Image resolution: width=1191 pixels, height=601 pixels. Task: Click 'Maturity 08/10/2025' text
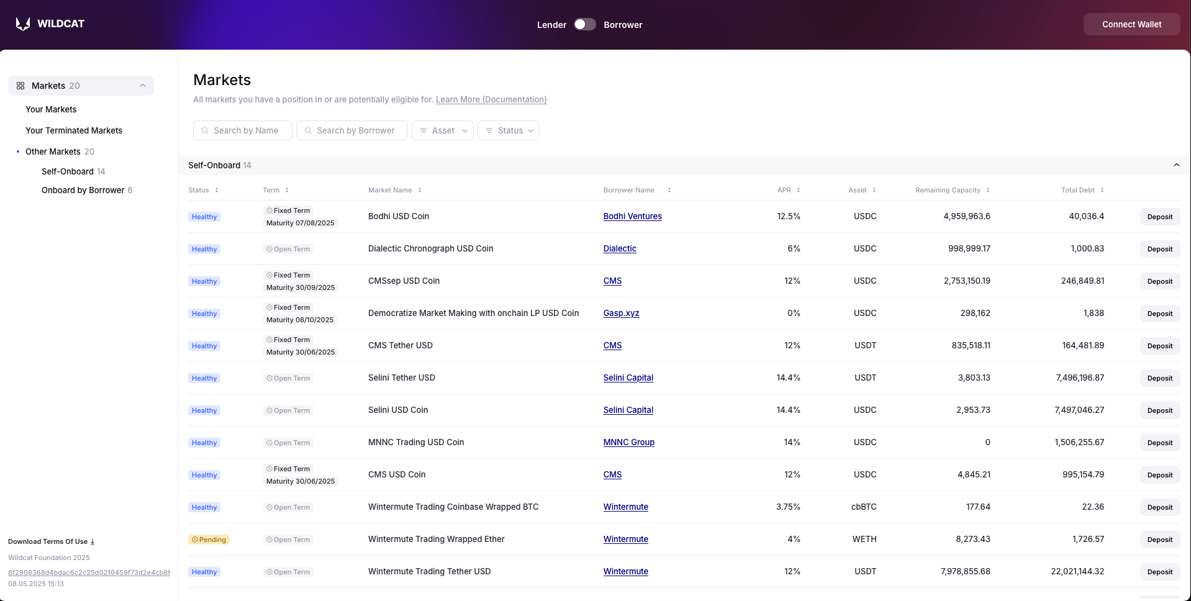coord(300,320)
